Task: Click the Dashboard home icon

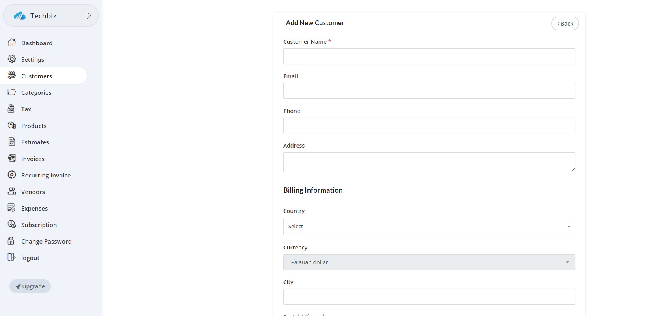Action: (12, 43)
